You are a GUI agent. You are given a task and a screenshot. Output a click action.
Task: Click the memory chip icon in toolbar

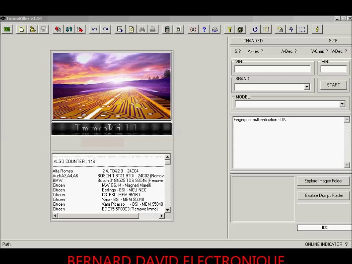[266, 29]
